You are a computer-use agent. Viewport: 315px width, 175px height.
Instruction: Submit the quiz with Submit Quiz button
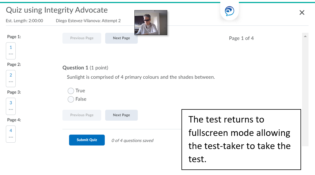pos(87,140)
